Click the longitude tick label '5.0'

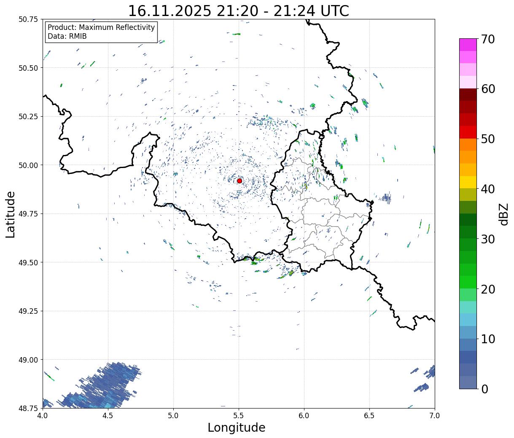[173, 416]
